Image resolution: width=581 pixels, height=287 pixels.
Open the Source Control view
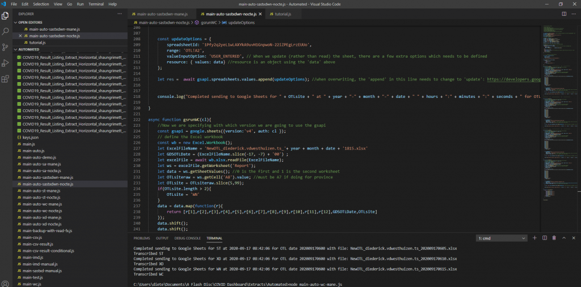[6, 47]
